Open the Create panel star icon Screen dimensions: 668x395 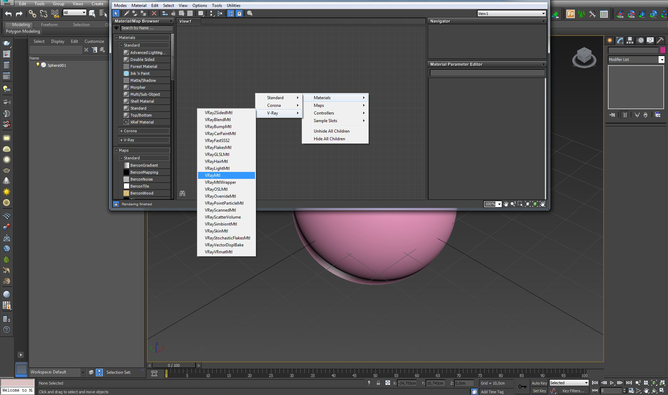pyautogui.click(x=610, y=40)
